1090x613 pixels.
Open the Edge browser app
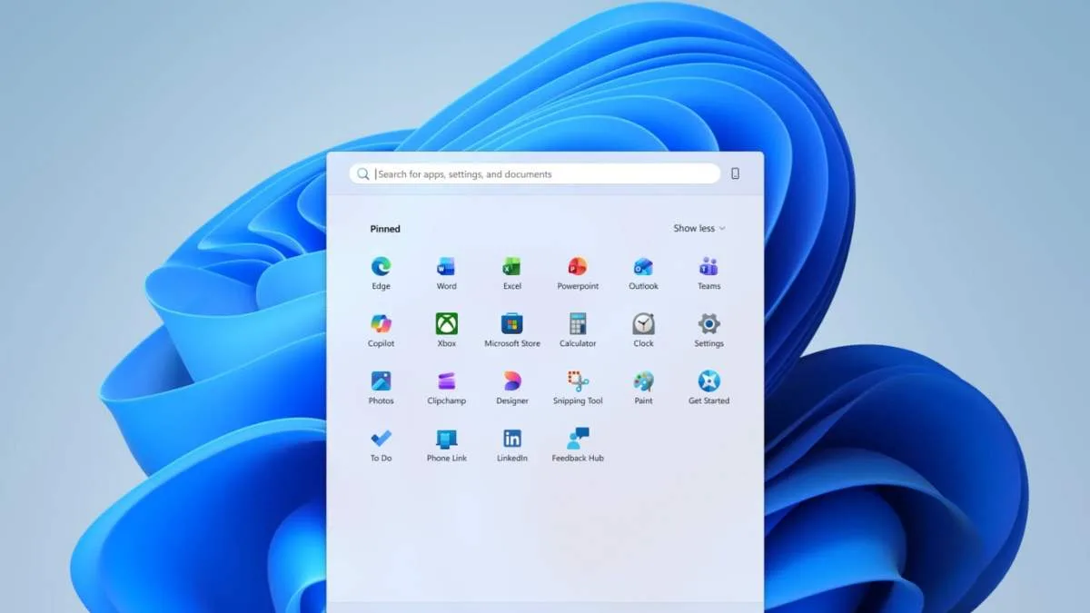coord(381,273)
